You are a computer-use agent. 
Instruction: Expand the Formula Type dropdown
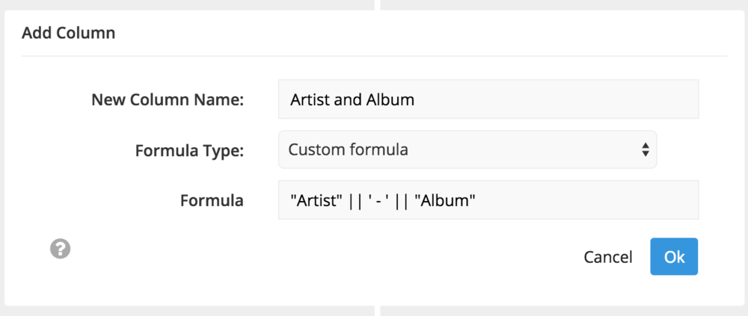(x=467, y=149)
